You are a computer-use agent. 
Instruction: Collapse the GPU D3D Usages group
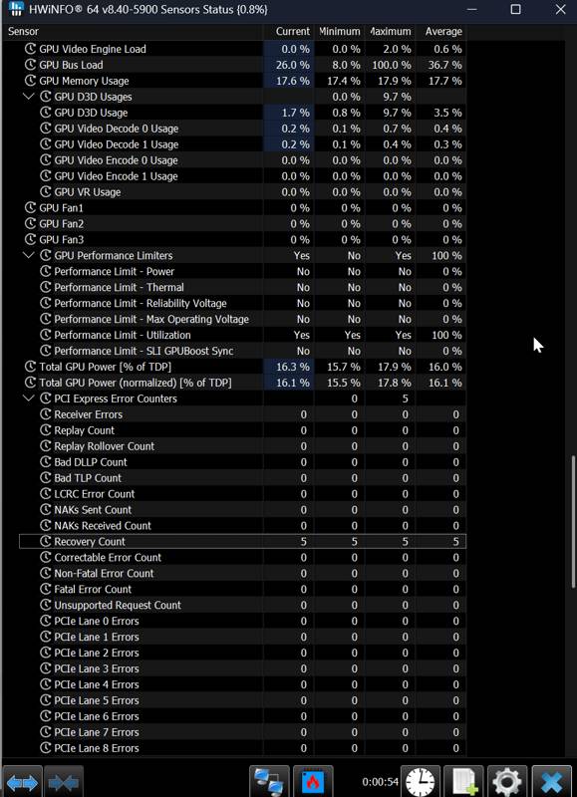click(29, 96)
